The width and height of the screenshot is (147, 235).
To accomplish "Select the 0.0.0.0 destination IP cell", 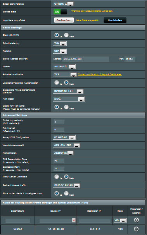I will (95, 229).
